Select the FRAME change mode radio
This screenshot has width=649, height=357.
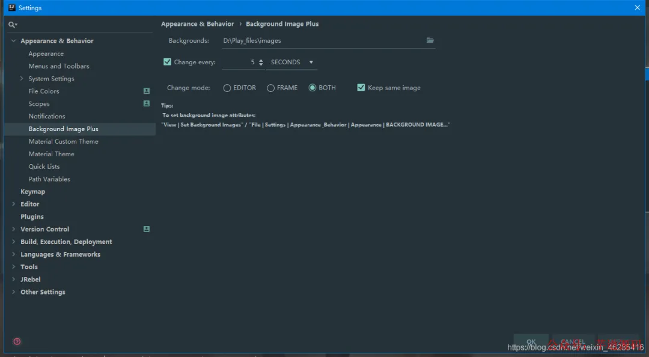pos(270,88)
